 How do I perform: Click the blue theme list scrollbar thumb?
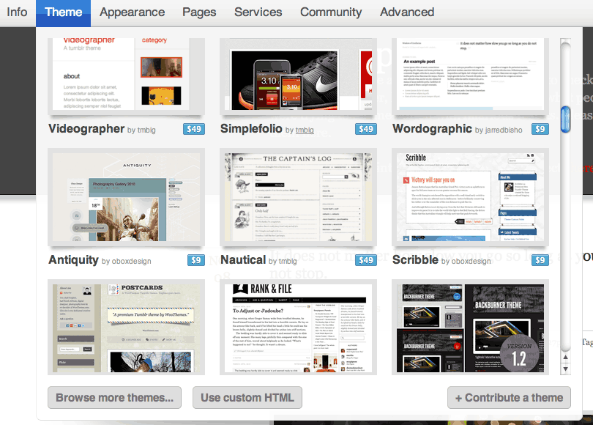[x=565, y=120]
